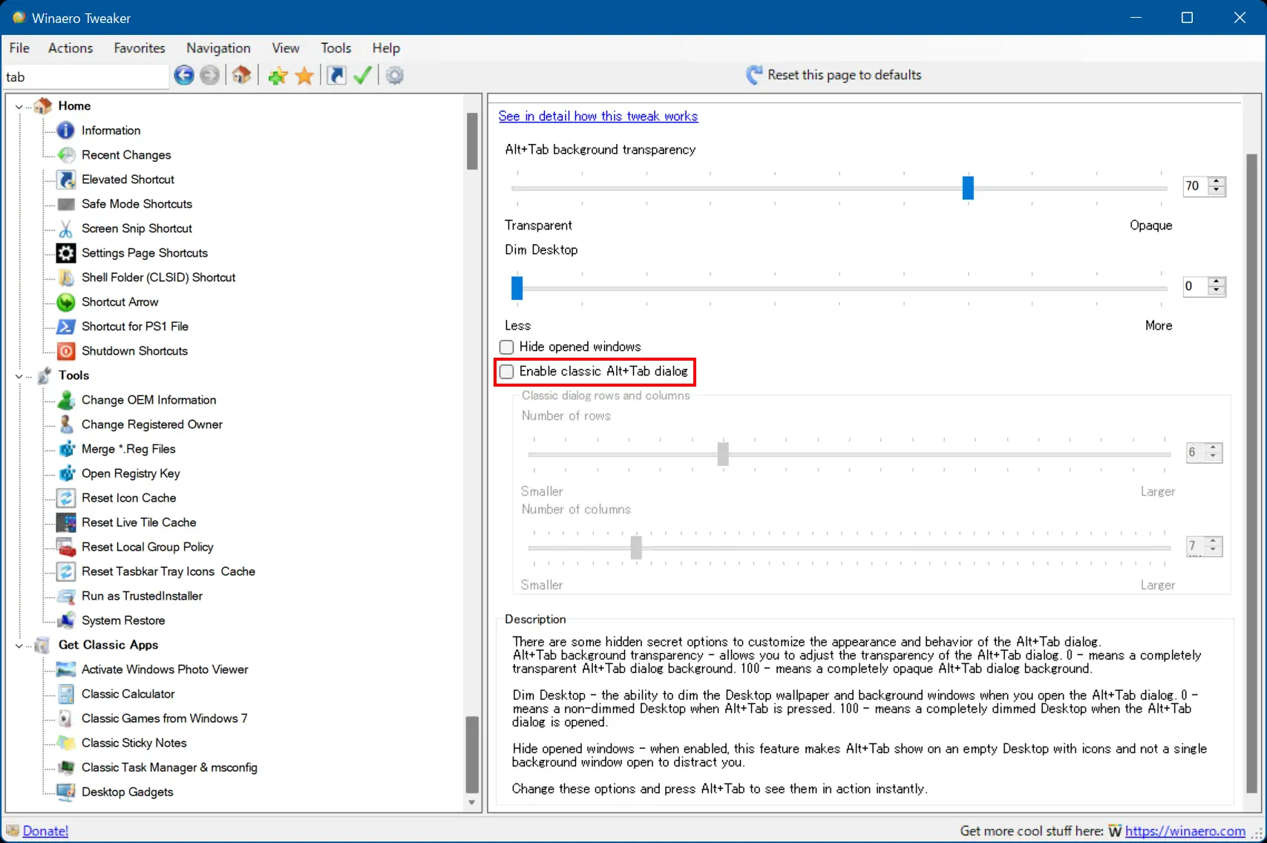Image resolution: width=1267 pixels, height=843 pixels.
Task: Click the Change OEM Information icon
Action: [66, 400]
